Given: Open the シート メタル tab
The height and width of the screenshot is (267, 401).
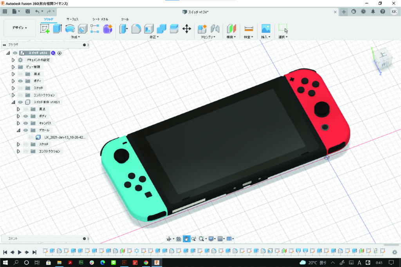Looking at the screenshot, I should click(x=100, y=19).
